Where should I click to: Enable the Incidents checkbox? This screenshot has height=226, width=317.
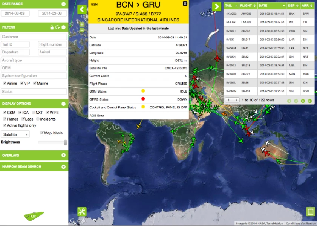38,119
